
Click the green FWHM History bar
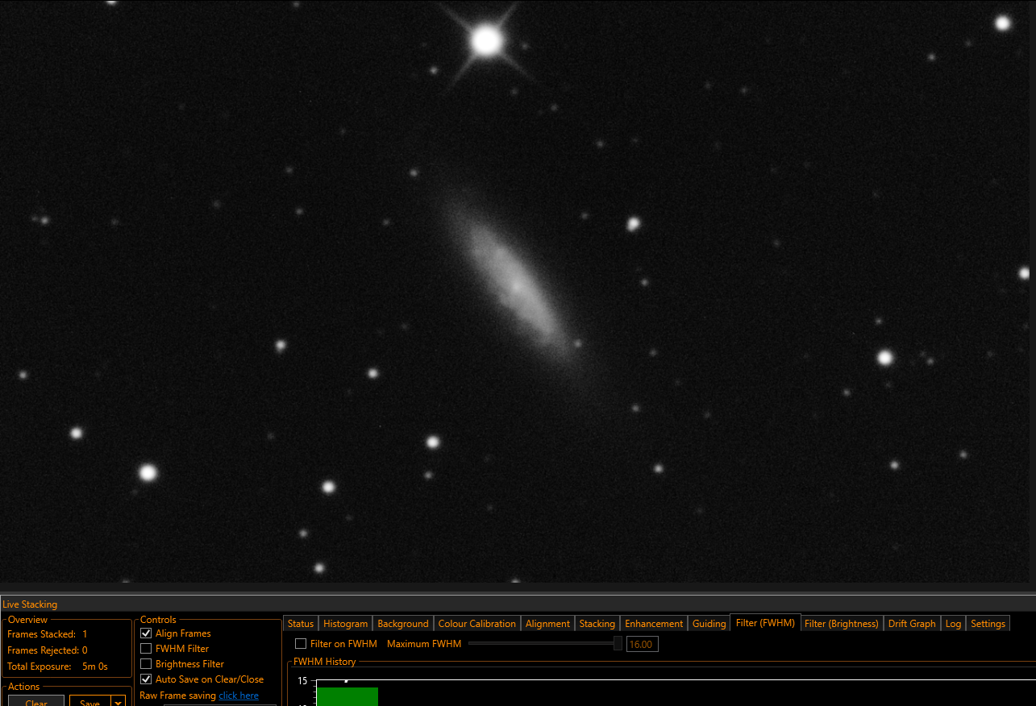[x=347, y=696]
